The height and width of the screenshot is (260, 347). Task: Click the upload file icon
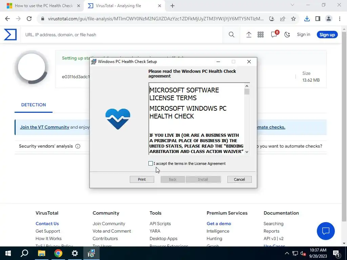click(x=249, y=35)
